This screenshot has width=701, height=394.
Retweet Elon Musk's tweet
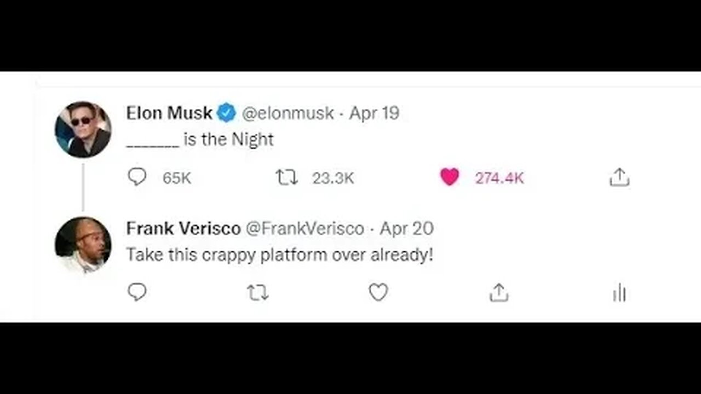click(287, 177)
